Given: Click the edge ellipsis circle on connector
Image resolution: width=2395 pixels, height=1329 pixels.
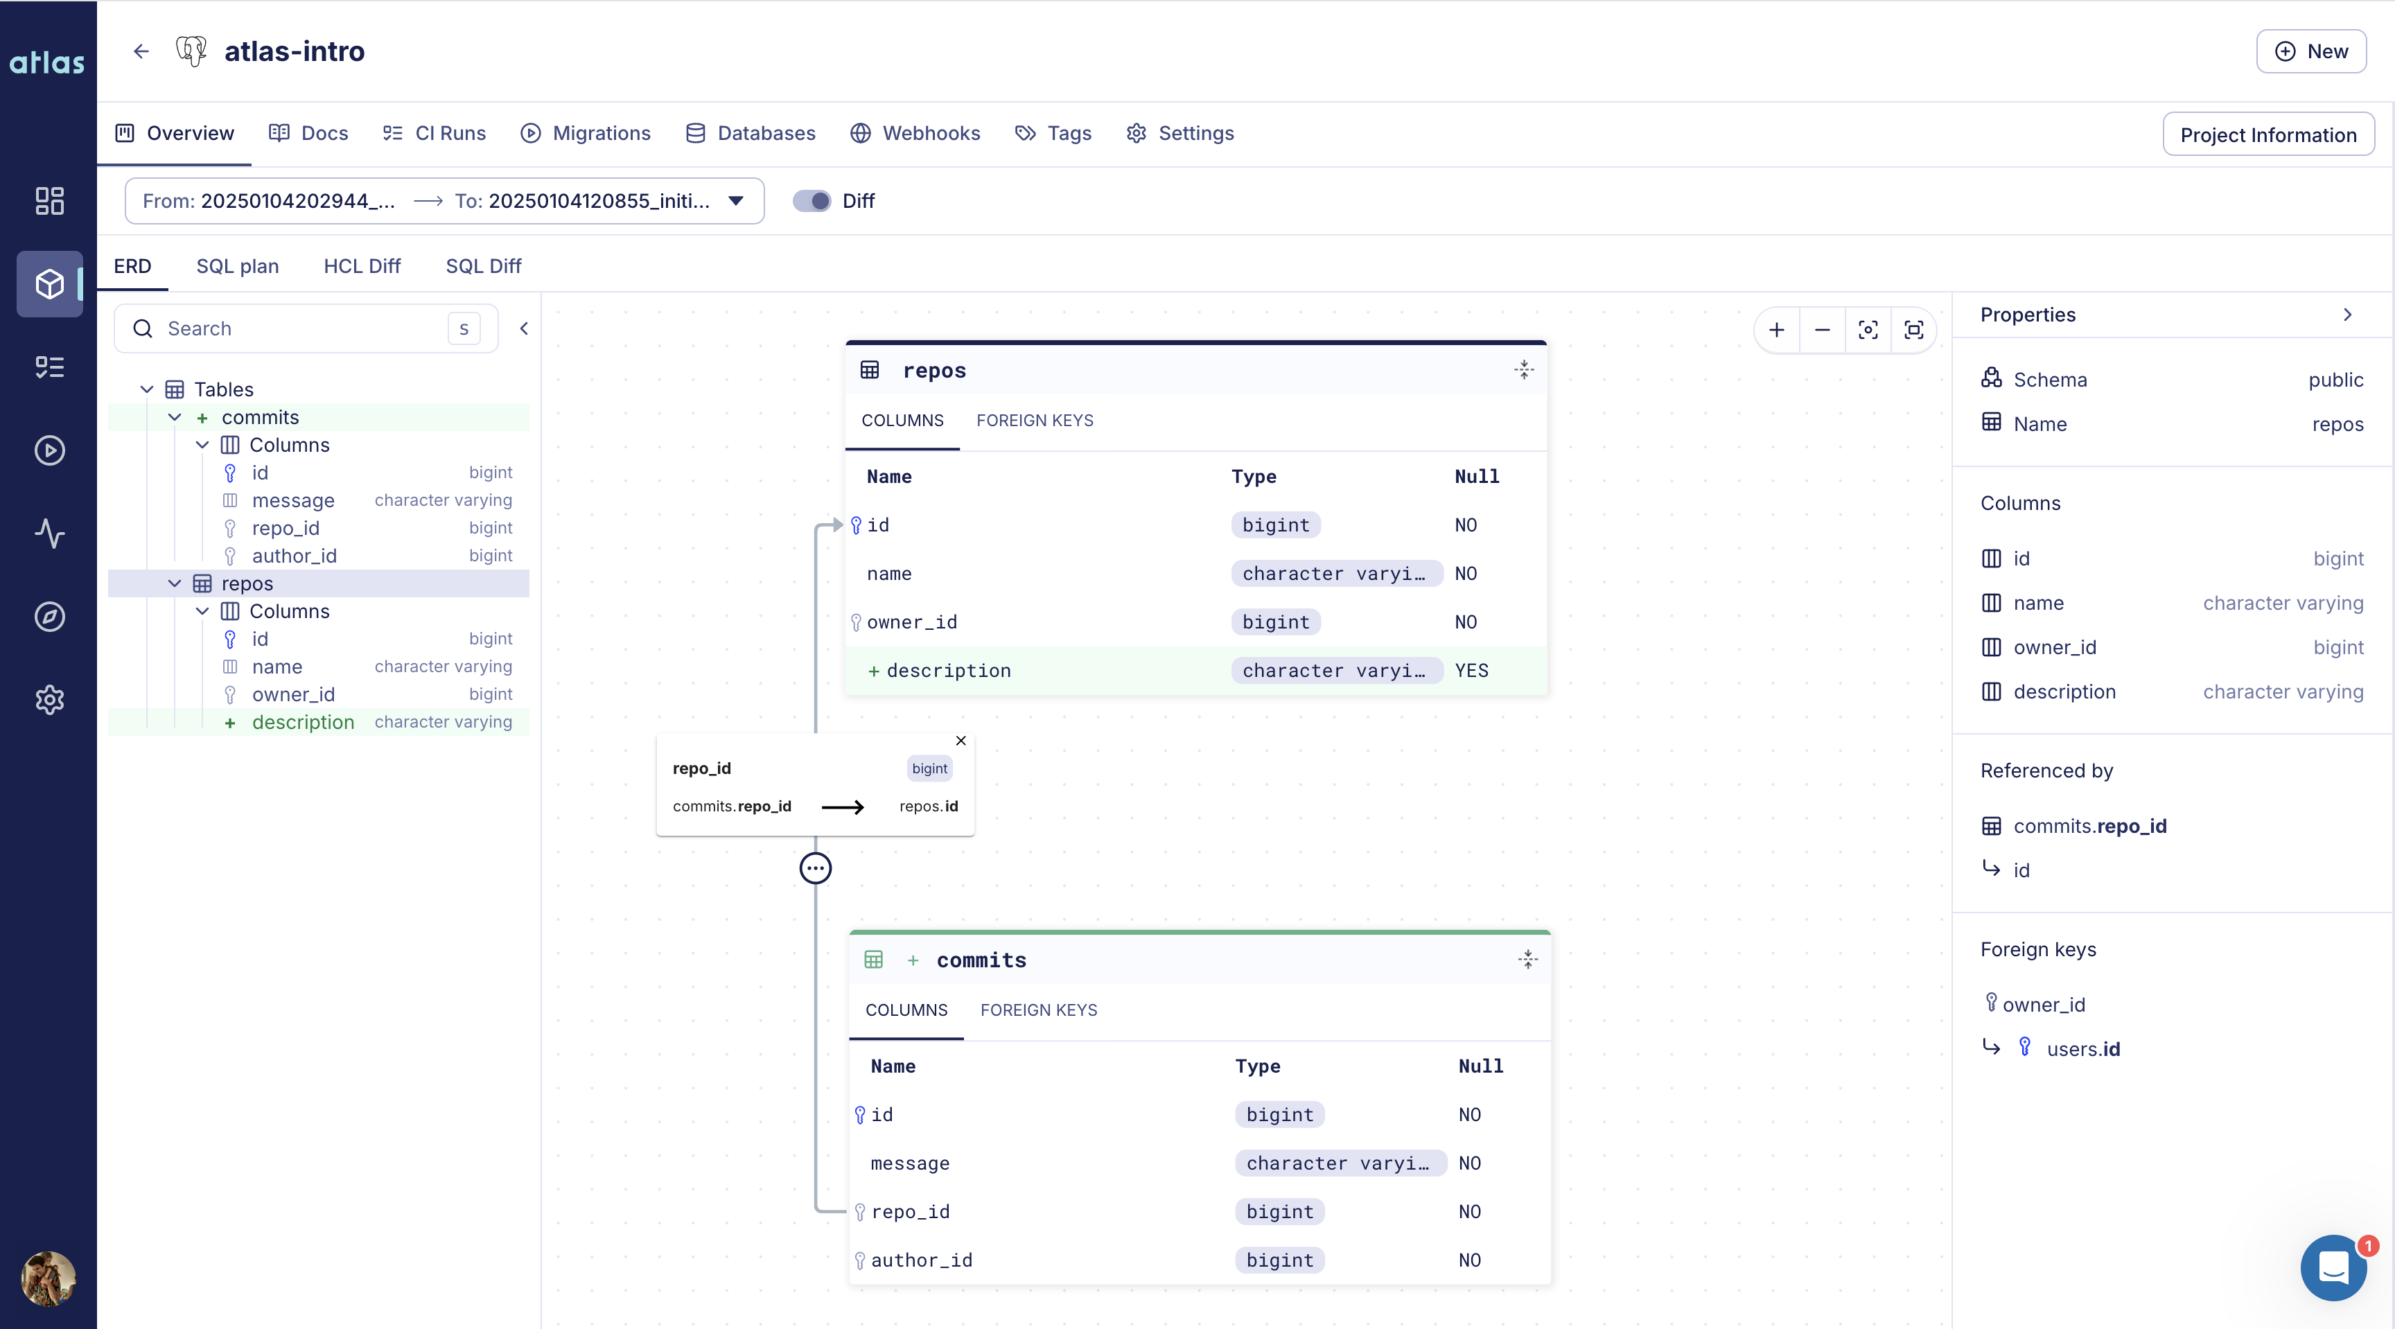Looking at the screenshot, I should (x=816, y=868).
